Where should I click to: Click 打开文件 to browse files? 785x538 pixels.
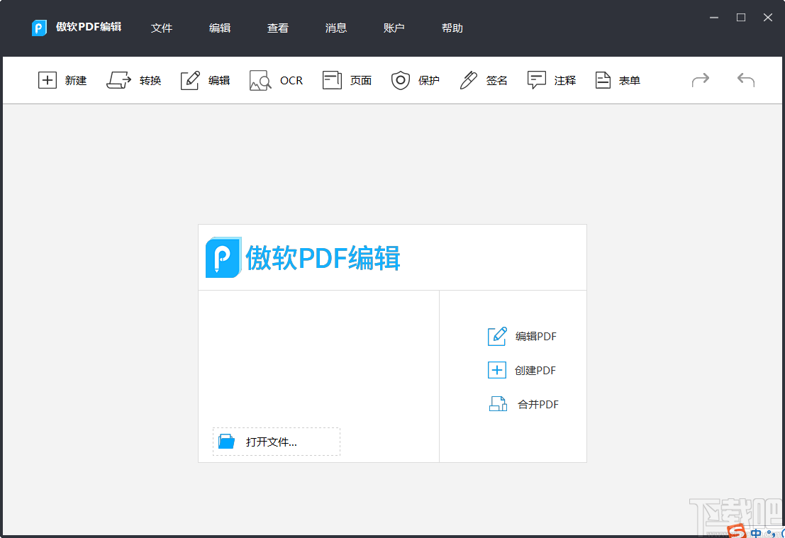pyautogui.click(x=276, y=441)
